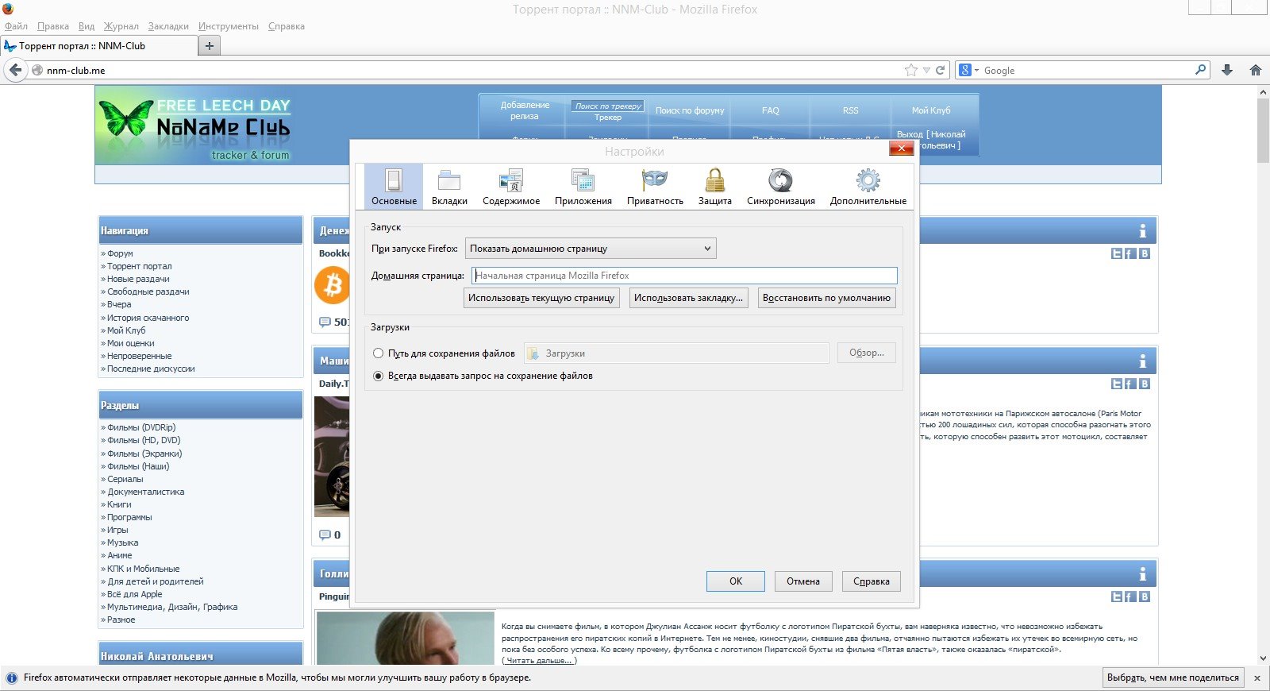Open the address bar history dropdown arrow
Screen dimensions: 1270x691
click(926, 71)
